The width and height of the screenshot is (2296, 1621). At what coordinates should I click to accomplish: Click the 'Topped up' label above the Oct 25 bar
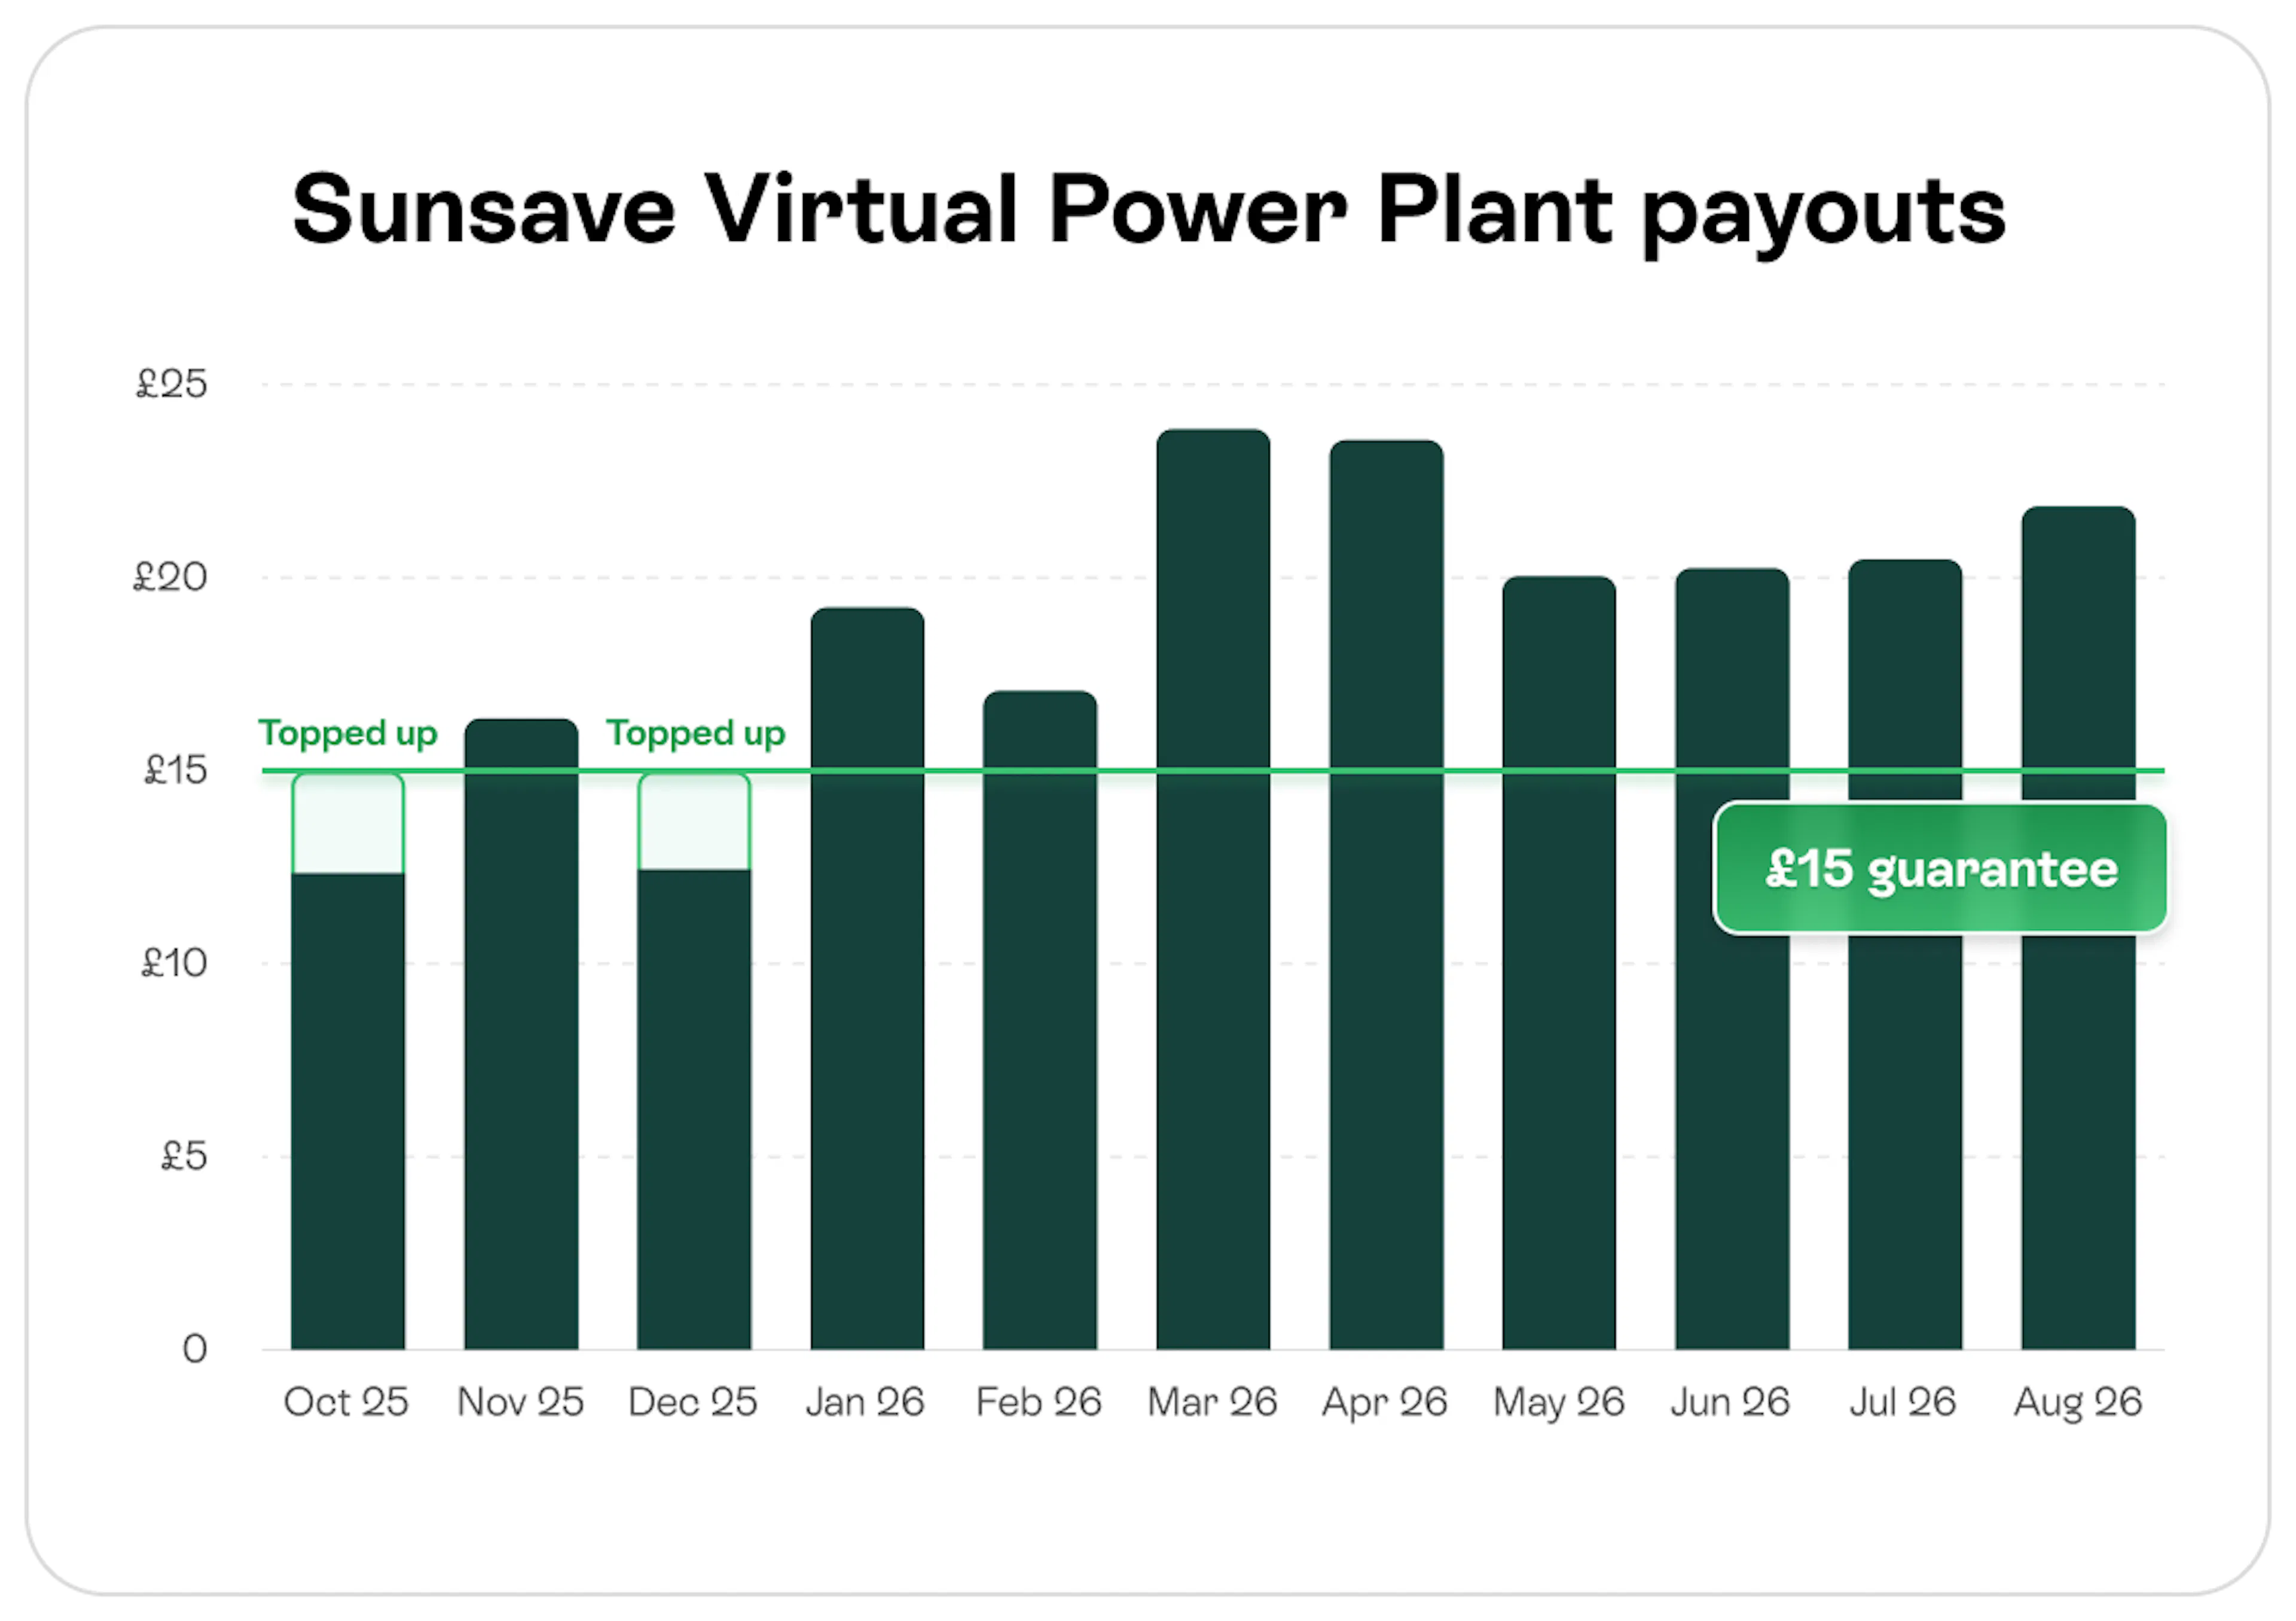coord(348,734)
